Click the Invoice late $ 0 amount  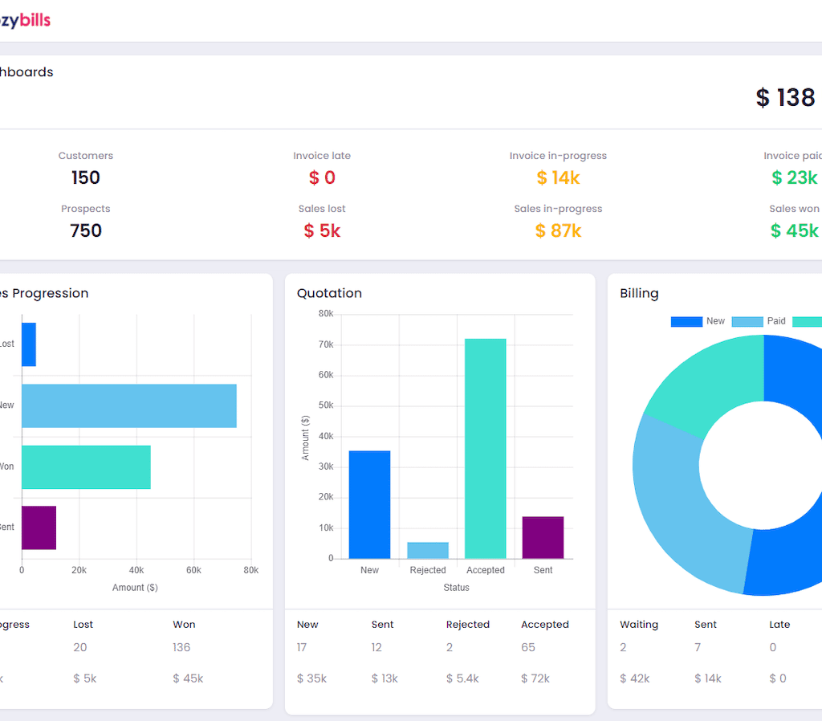coord(322,178)
